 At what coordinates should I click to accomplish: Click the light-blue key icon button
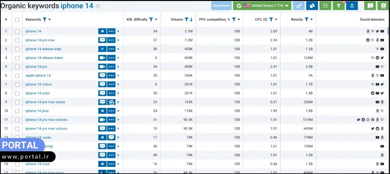299,6
